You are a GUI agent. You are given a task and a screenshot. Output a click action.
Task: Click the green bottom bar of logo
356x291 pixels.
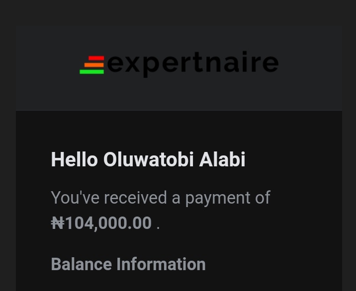[x=91, y=72]
